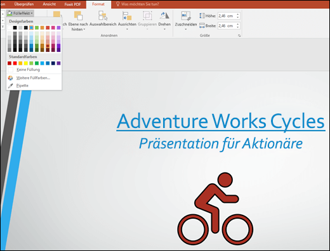This screenshot has height=251, width=330.
Task: Pick light green standard color
Action: (31, 63)
